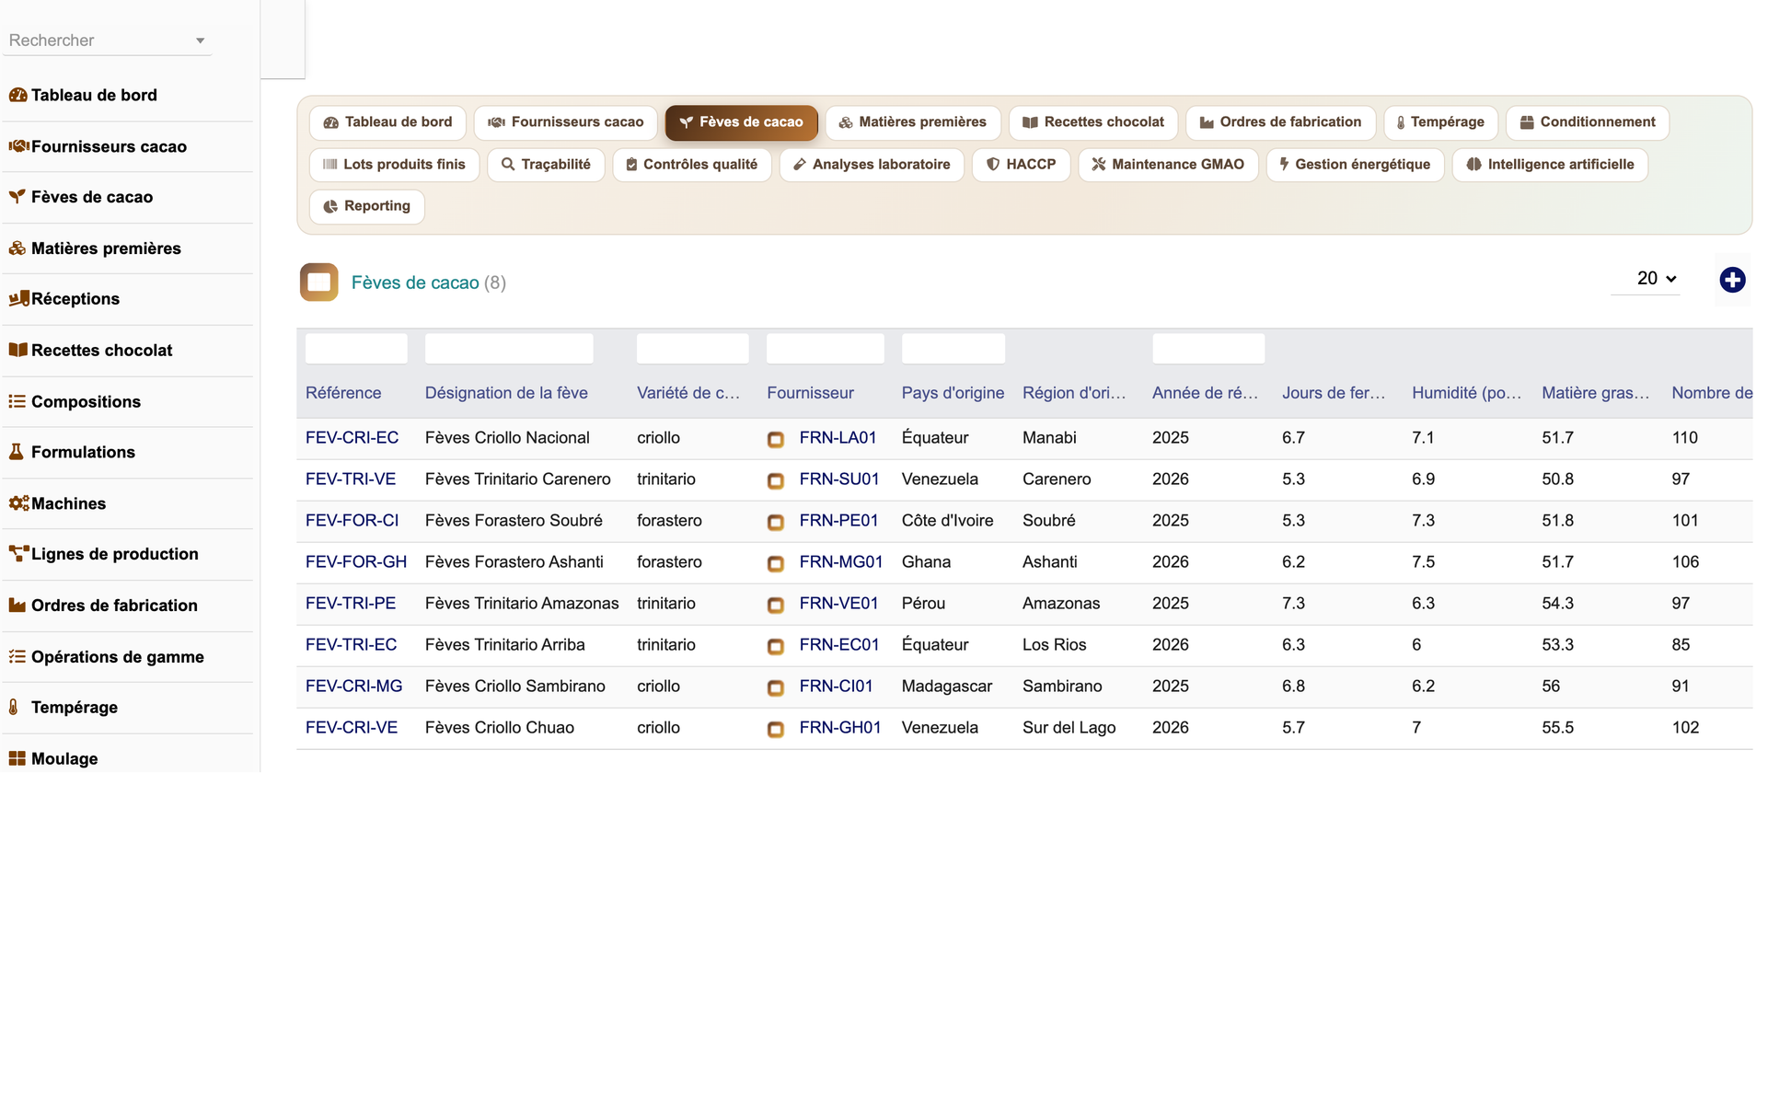
Task: Click the Matières premières cubes sidebar icon
Action: coord(17,248)
